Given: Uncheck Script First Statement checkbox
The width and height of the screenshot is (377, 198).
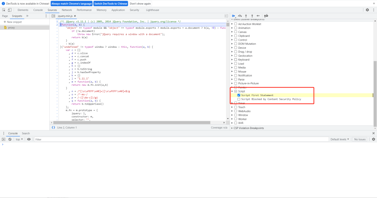Looking at the screenshot, I should [x=239, y=95].
